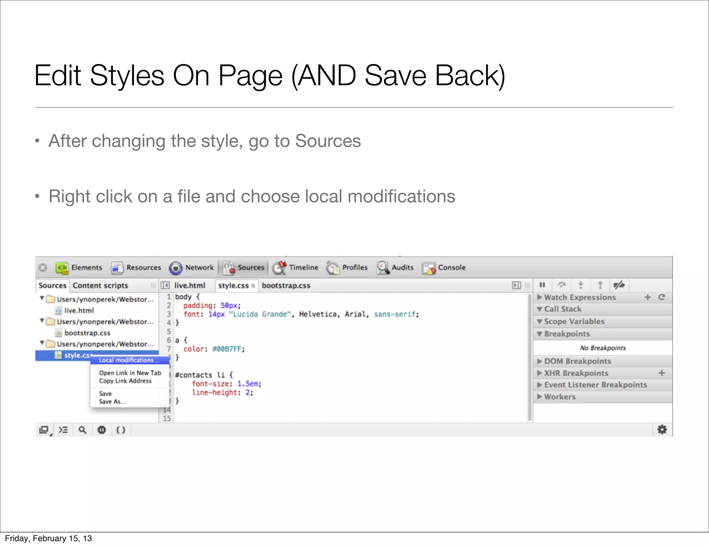Screen dimensions: 709x546
Task: Choose Save in the context menu
Action: [x=105, y=394]
